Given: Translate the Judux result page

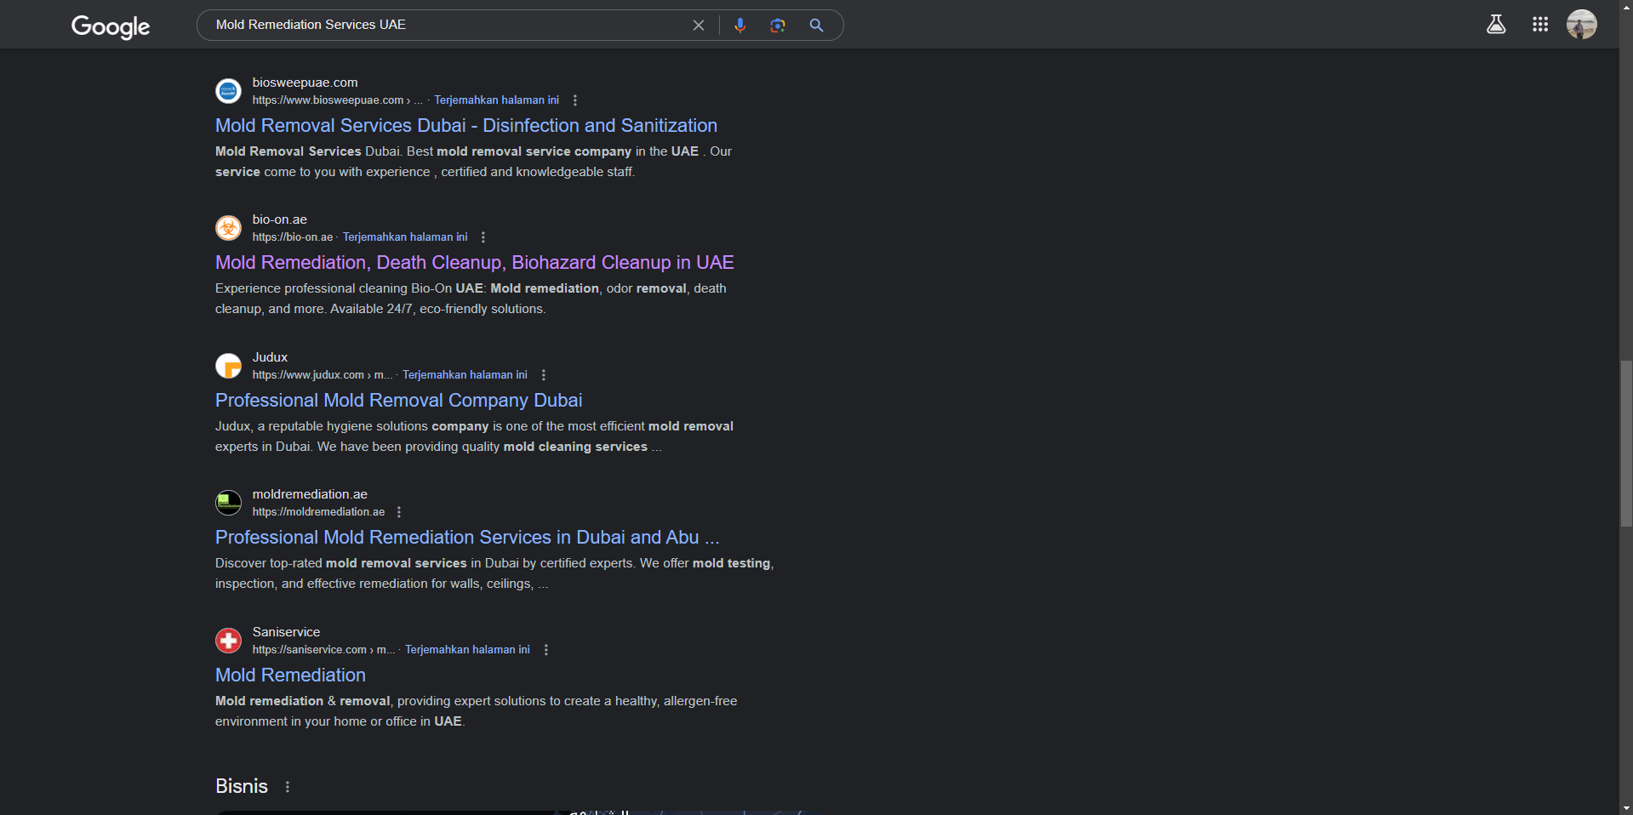Looking at the screenshot, I should click(465, 375).
